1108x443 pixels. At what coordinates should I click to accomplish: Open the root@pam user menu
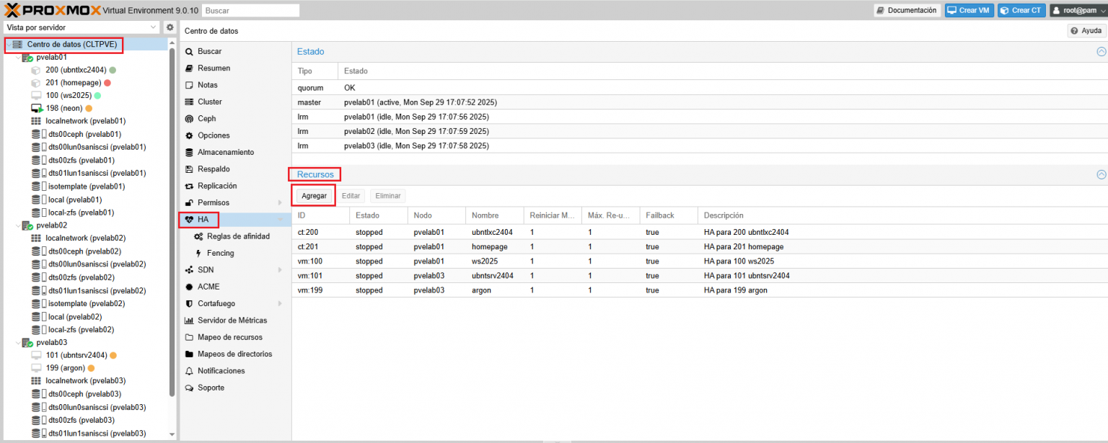coord(1078,10)
